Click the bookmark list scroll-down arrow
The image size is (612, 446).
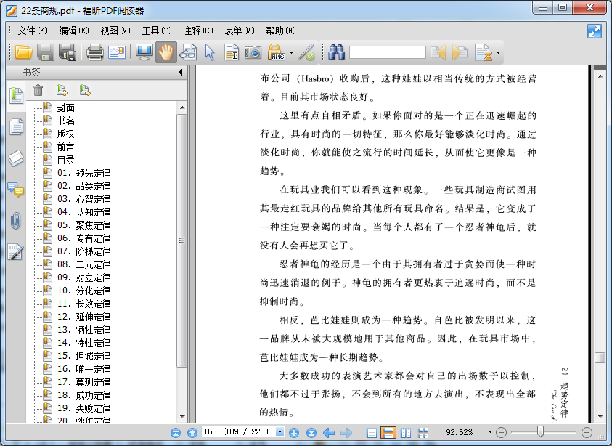[182, 417]
